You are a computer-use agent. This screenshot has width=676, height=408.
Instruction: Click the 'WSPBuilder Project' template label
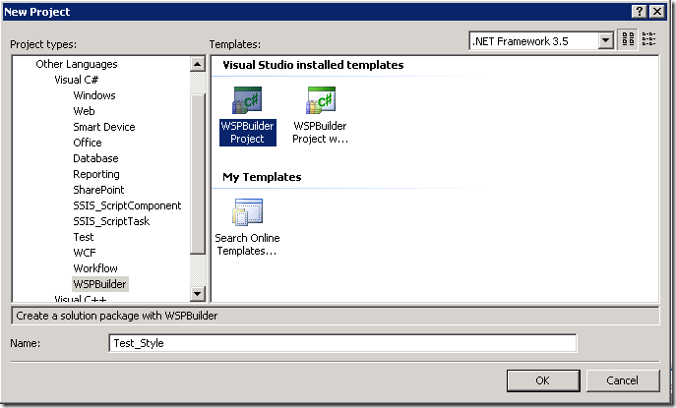click(x=247, y=133)
